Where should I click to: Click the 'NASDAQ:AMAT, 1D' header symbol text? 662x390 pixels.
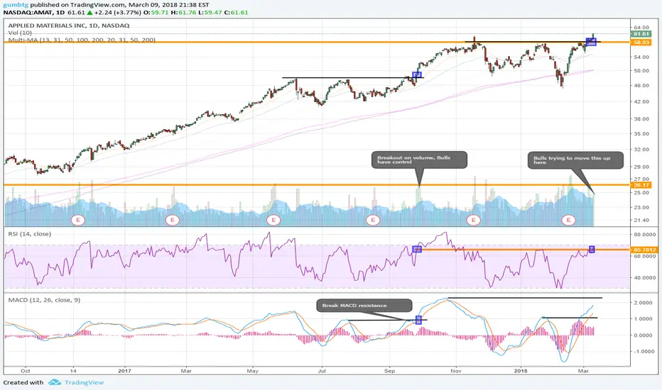[34, 13]
